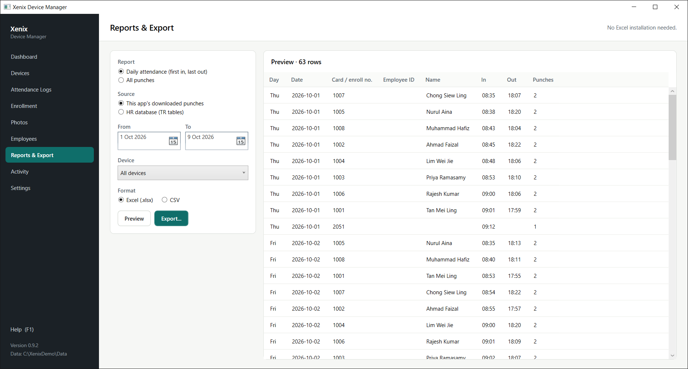Screen dimensions: 688x369
Task: Select the Thu row for Priya Ramasamy
Action: click(x=466, y=178)
